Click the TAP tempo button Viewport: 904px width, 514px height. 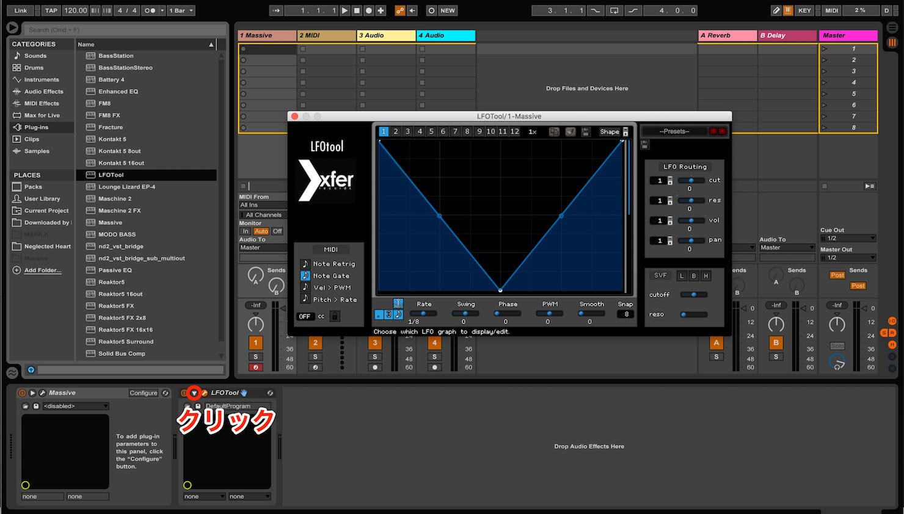click(51, 10)
